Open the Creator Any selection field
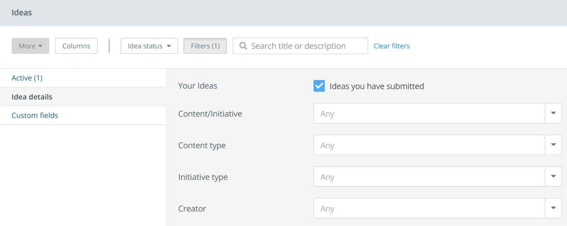The image size is (567, 226). click(429, 208)
